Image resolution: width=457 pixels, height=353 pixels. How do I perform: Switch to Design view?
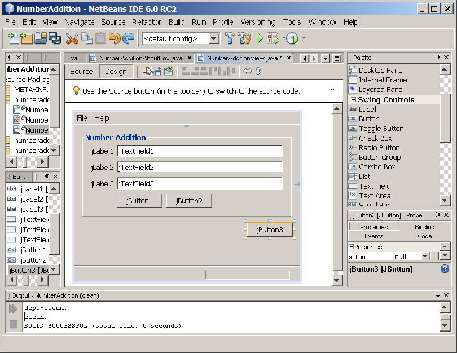coord(116,72)
